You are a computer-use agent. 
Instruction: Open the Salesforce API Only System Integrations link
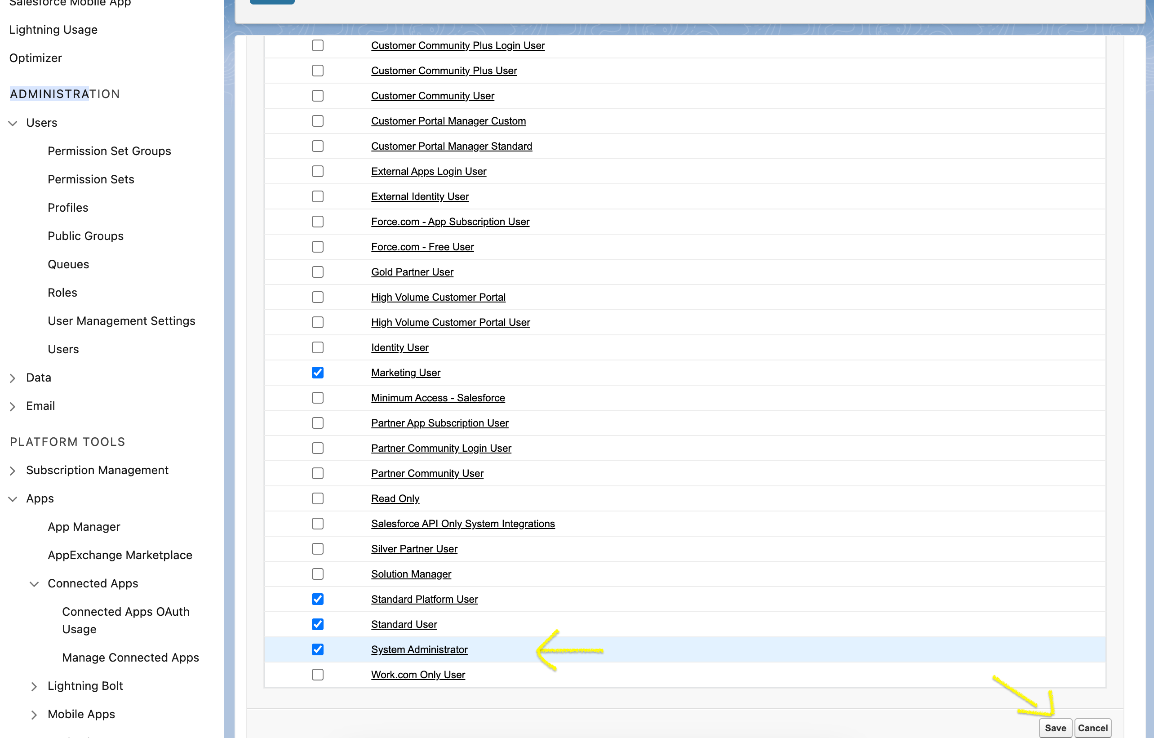(x=463, y=524)
